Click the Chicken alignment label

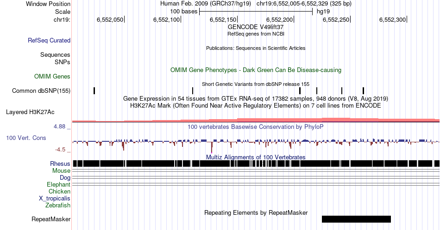coord(59,191)
